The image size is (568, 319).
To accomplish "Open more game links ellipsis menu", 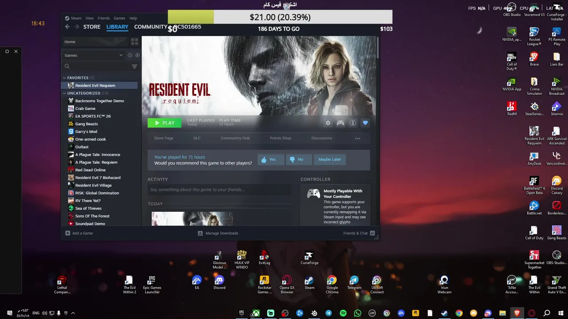I will click(x=358, y=138).
